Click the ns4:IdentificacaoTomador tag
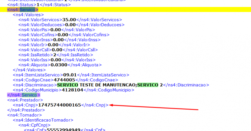Viewport: 251px width, 131px height. pyautogui.click(x=43, y=120)
